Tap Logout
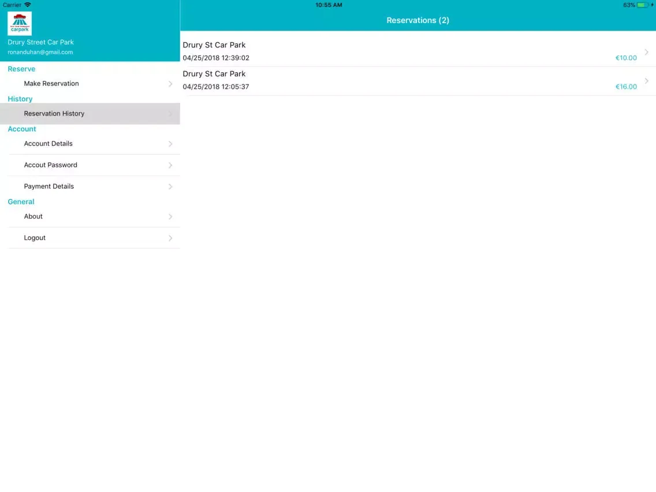Viewport: 656px width, 492px height. click(x=90, y=238)
